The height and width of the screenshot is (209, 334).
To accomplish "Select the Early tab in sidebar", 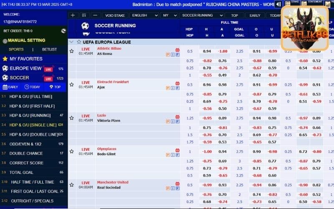I will click(x=10, y=87).
